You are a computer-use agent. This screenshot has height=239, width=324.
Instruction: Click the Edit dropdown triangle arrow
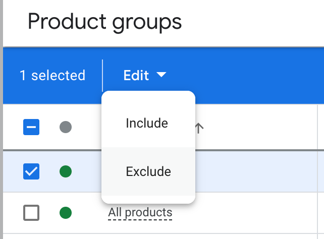(x=161, y=75)
